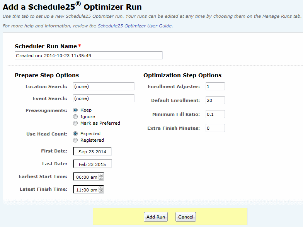Cancel the optimizer run setup
This screenshot has height=227, width=303.
tap(186, 217)
